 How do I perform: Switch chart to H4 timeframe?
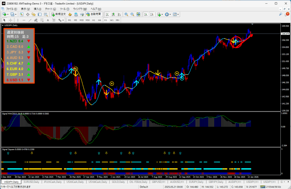[99, 20]
